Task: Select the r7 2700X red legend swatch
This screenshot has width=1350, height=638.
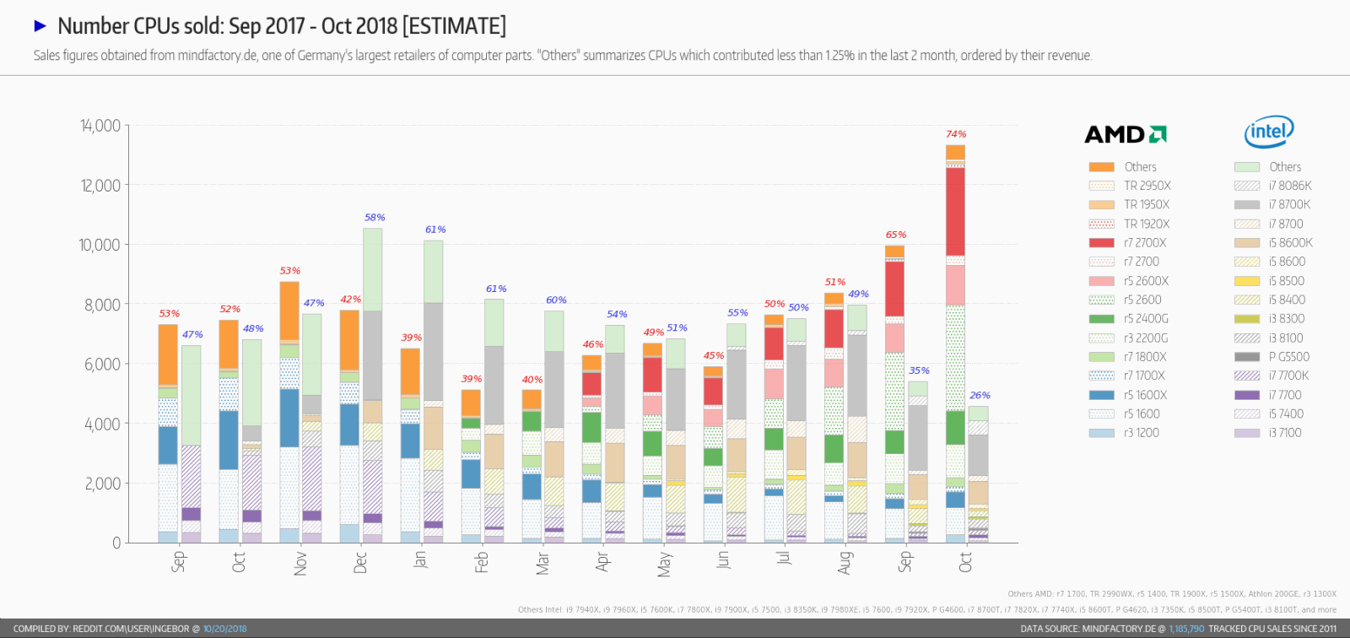Action: coord(1101,243)
